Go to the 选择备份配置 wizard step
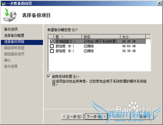Screen dimensions: 163x125 click(14, 35)
